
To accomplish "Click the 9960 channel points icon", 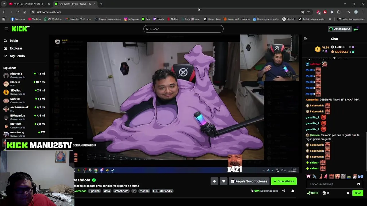I will click(x=309, y=193).
